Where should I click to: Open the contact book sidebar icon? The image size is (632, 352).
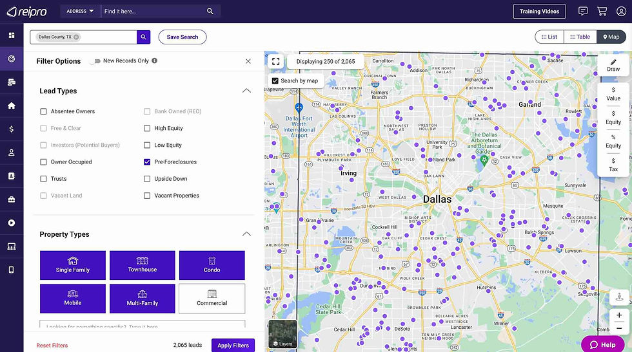coord(12,176)
